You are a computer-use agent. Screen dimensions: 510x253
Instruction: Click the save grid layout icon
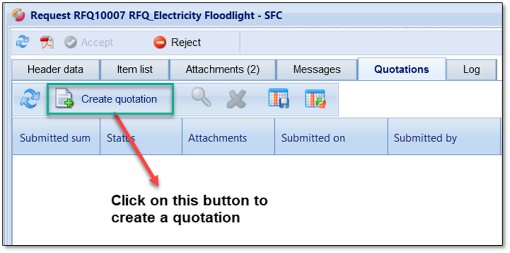279,99
